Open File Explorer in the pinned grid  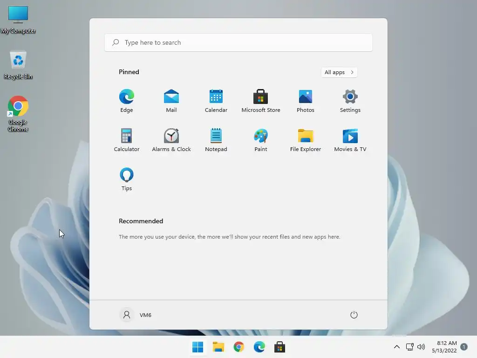[x=306, y=140]
